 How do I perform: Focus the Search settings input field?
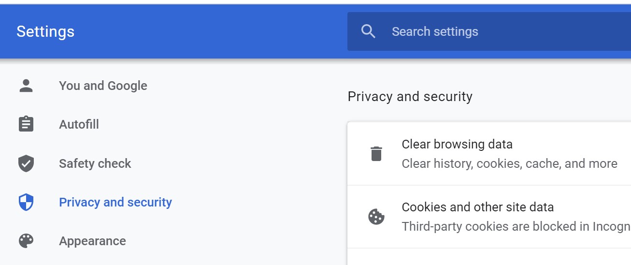tap(489, 31)
